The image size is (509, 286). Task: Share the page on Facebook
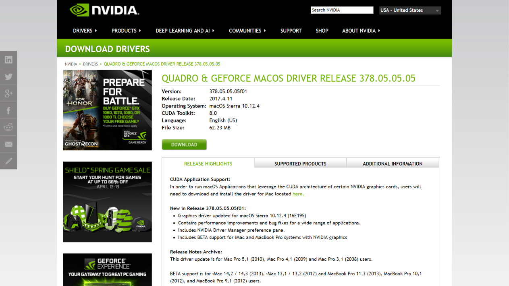[8, 110]
